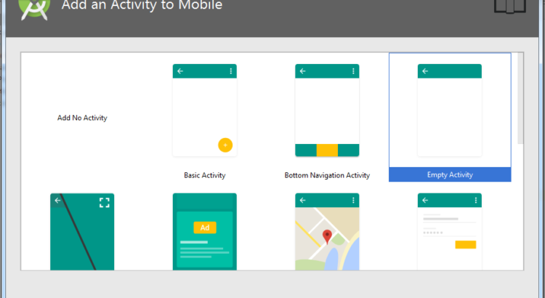
Task: Click the yellow Ad banner in the ads template
Action: coord(205,227)
